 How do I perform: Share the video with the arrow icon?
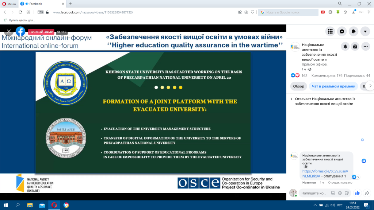[367, 193]
